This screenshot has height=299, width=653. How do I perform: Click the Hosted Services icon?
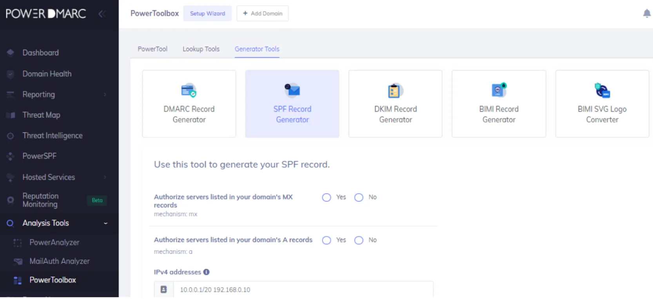tap(11, 177)
